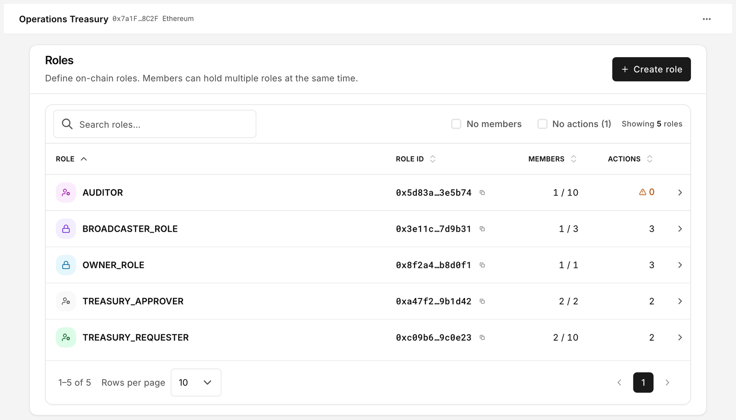Image resolution: width=736 pixels, height=420 pixels.
Task: Sort by the ACTIONS column header
Action: [x=630, y=159]
